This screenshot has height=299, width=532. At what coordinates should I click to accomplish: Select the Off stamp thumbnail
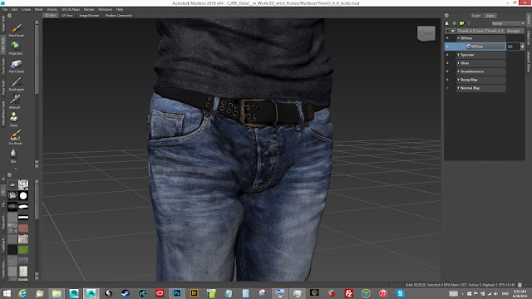12,184
